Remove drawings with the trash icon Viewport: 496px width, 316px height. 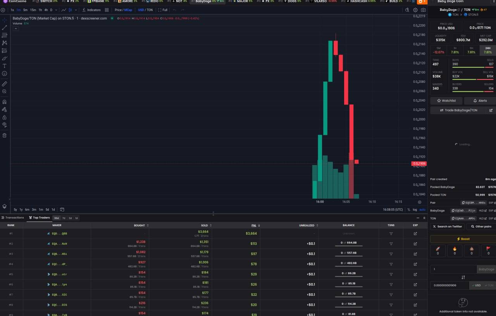tap(4, 135)
